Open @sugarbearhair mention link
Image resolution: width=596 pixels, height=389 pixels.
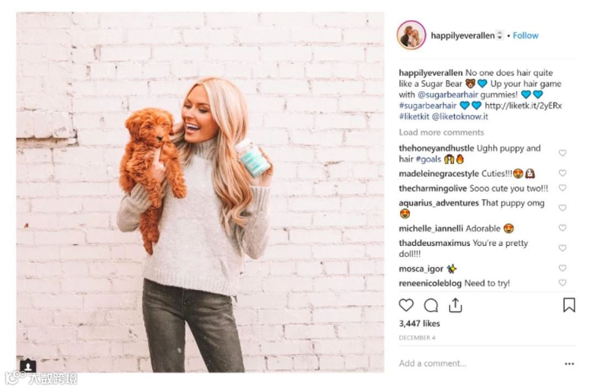pos(448,95)
